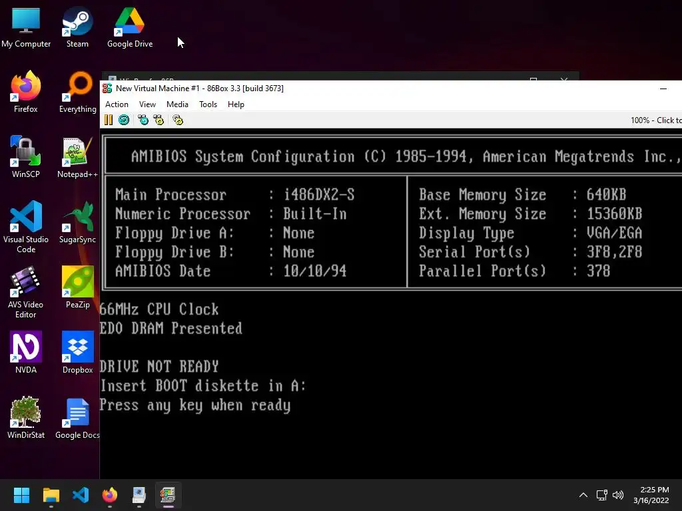Image resolution: width=682 pixels, height=511 pixels.
Task: Close the background WinBox window
Action: coord(564,80)
